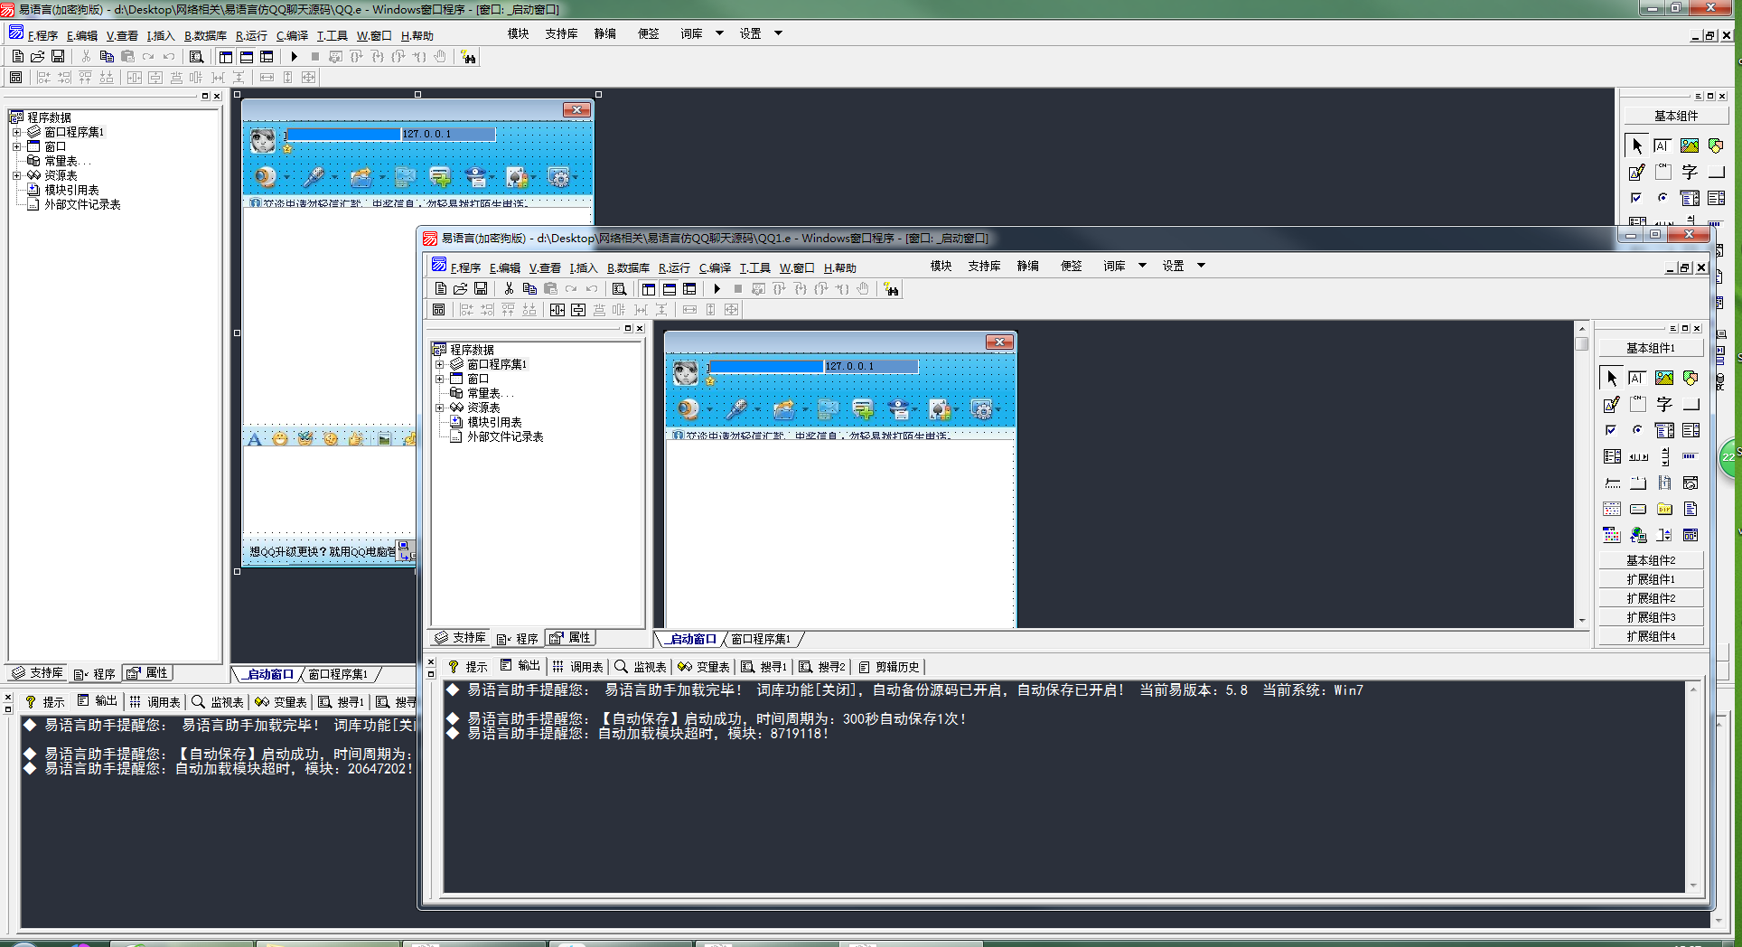Viewport: 1742px width, 947px height.
Task: Toggle left panel view icon in front toolbar
Action: pos(649,289)
